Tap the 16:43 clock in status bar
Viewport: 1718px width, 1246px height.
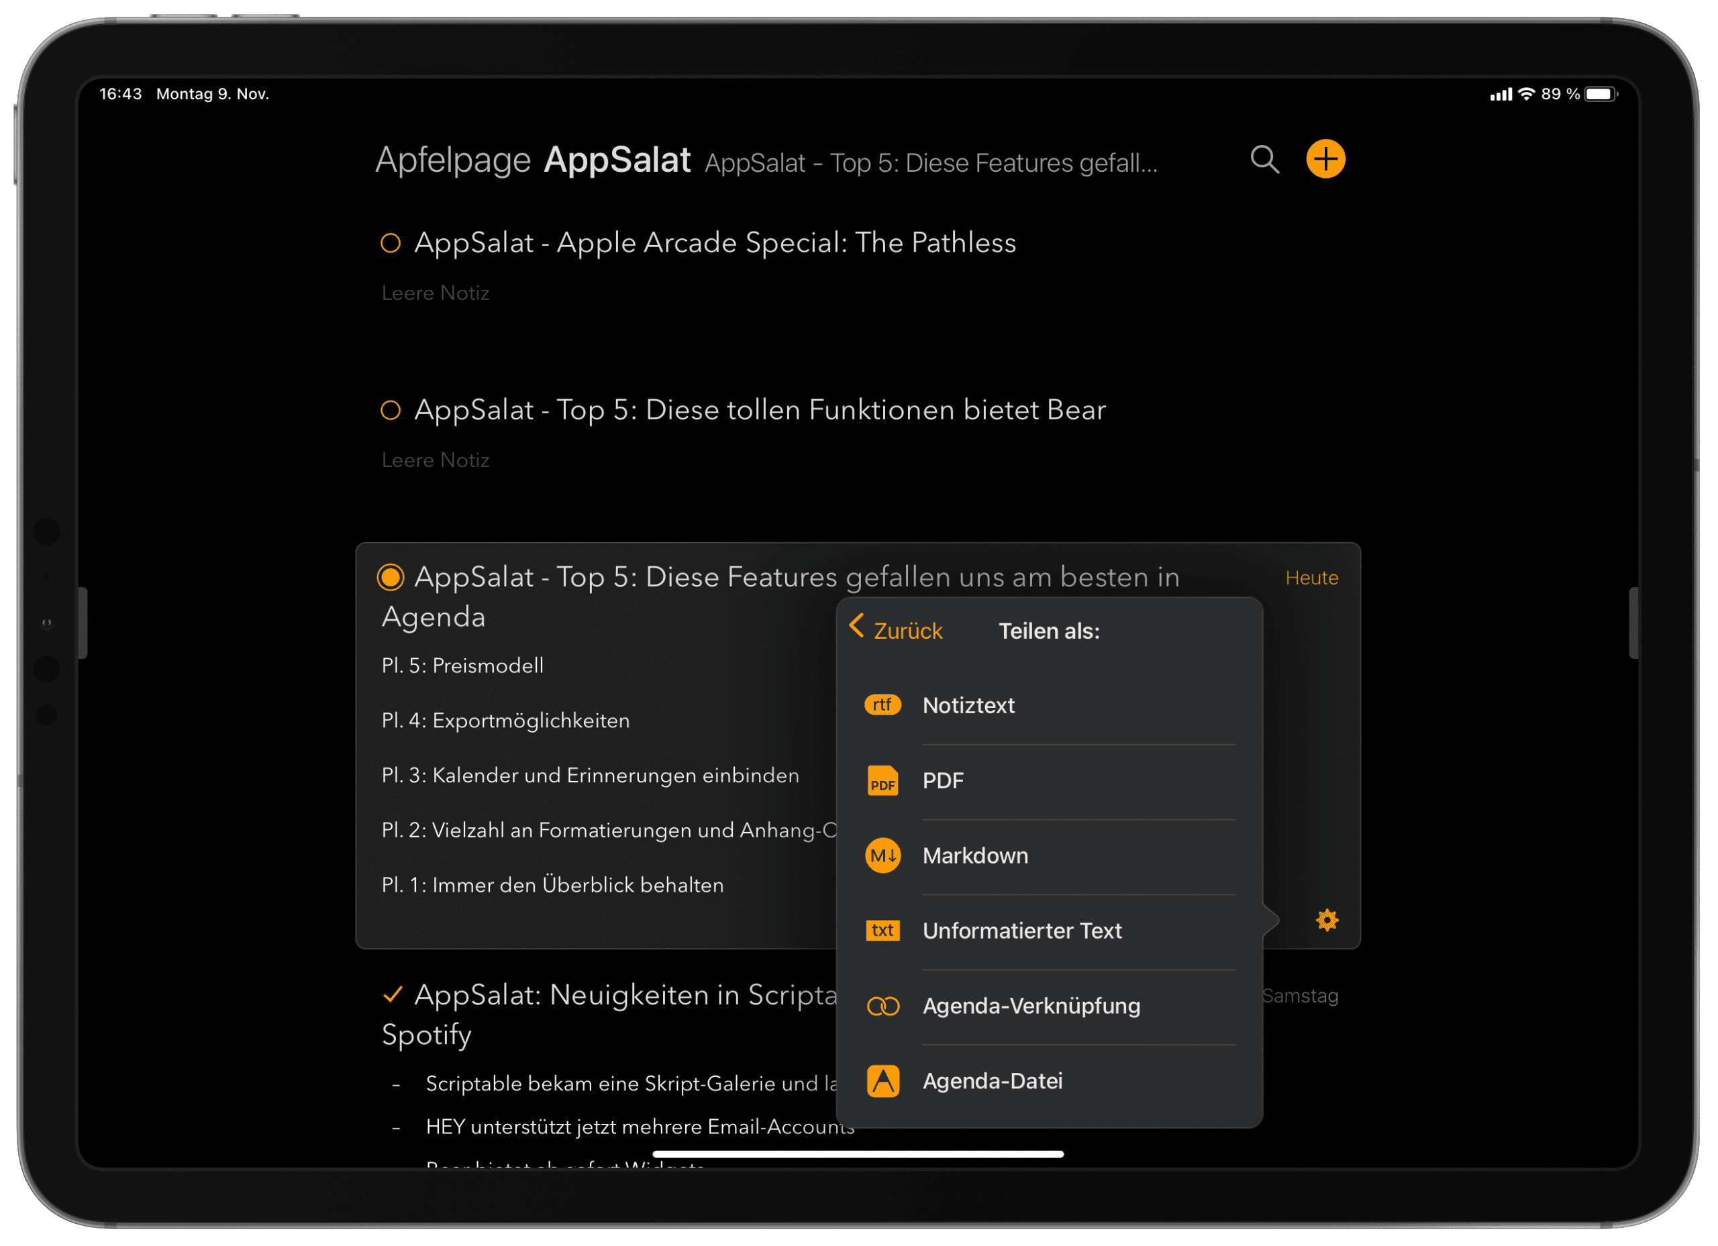[x=120, y=94]
